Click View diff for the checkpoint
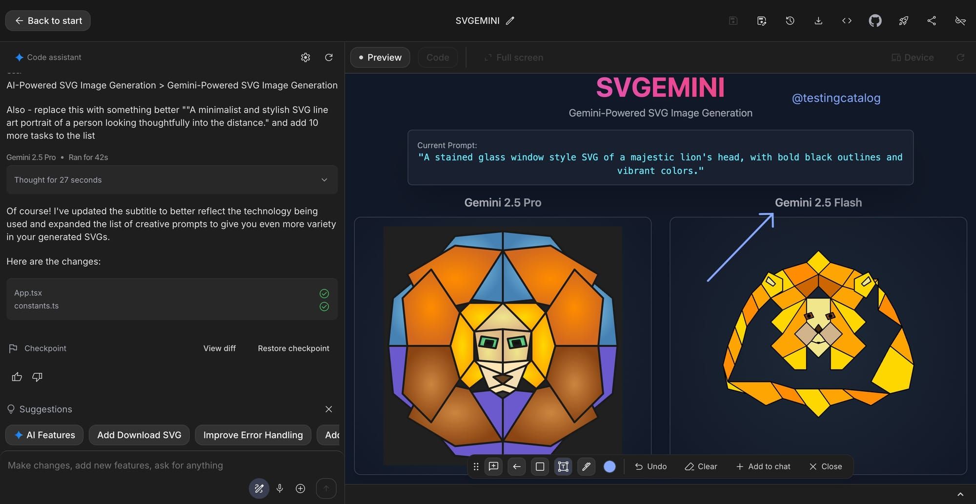Viewport: 976px width, 504px height. pos(219,348)
